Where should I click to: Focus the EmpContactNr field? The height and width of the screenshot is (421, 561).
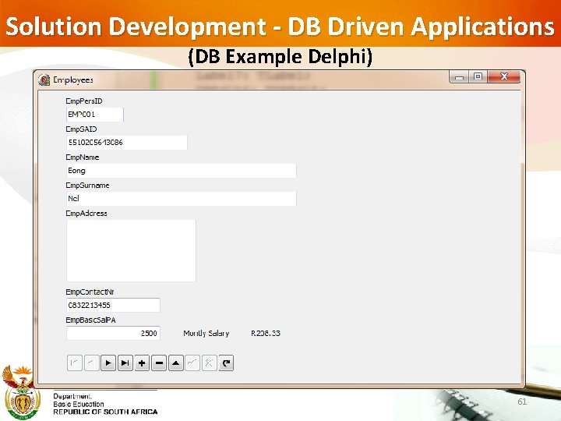pyautogui.click(x=113, y=305)
